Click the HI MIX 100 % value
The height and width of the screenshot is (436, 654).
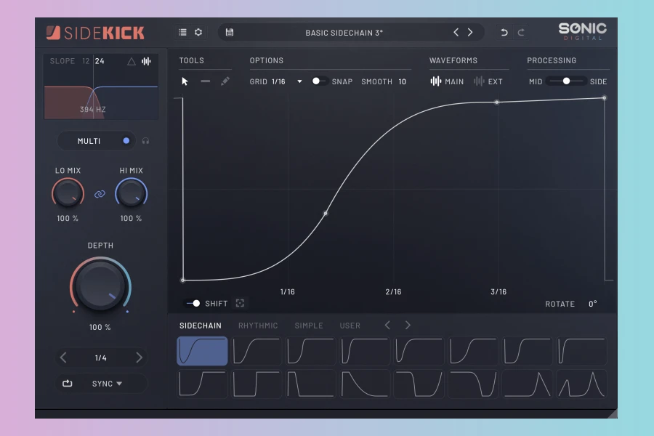(x=131, y=218)
